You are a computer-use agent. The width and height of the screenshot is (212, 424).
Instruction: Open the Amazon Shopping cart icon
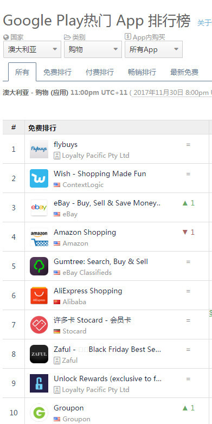[x=39, y=237]
